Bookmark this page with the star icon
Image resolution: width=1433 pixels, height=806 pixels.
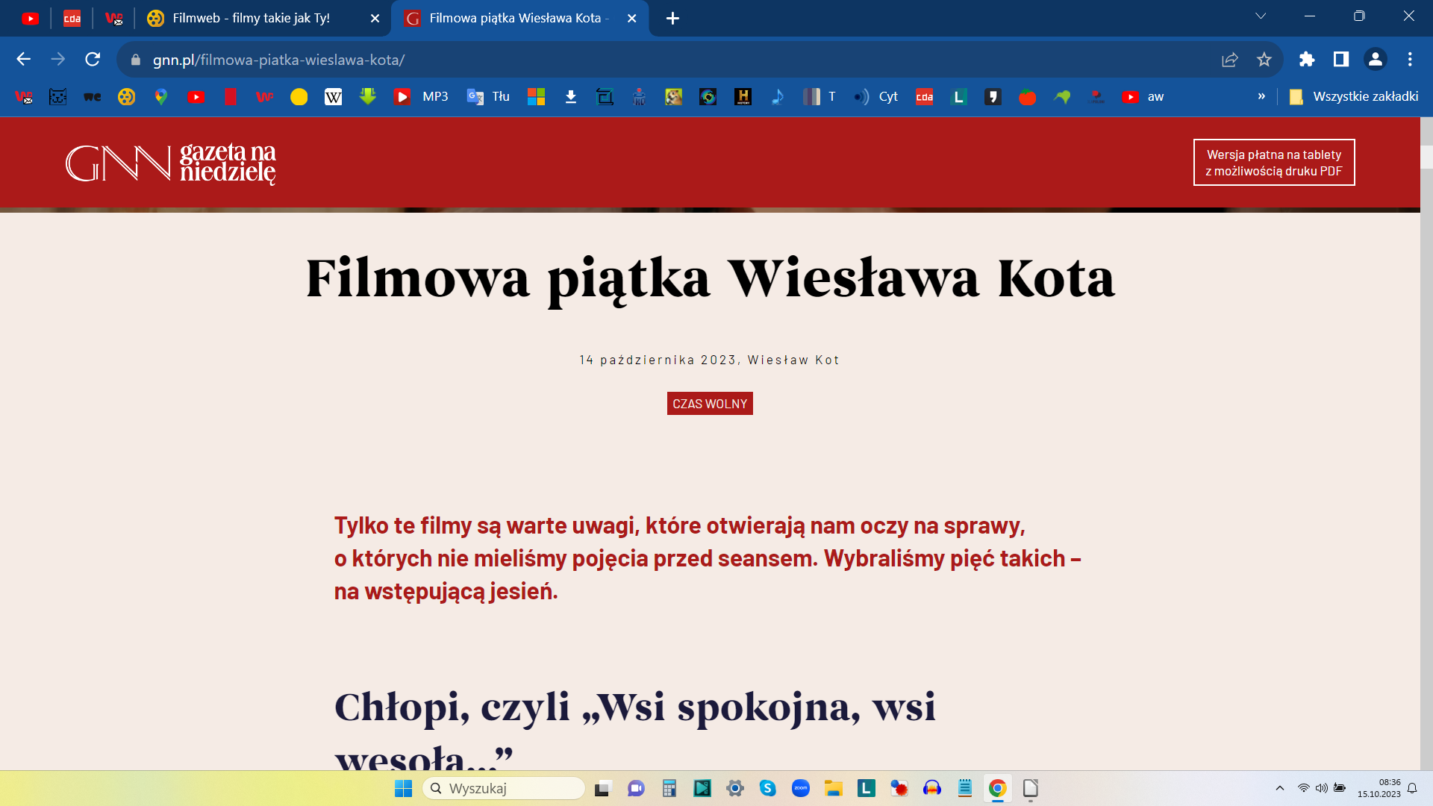coord(1264,60)
